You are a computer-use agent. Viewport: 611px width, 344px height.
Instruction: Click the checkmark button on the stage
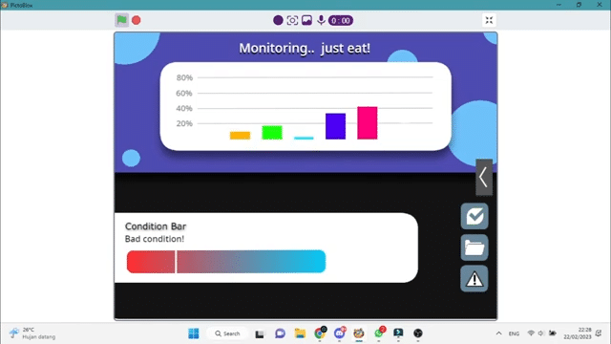pyautogui.click(x=474, y=216)
